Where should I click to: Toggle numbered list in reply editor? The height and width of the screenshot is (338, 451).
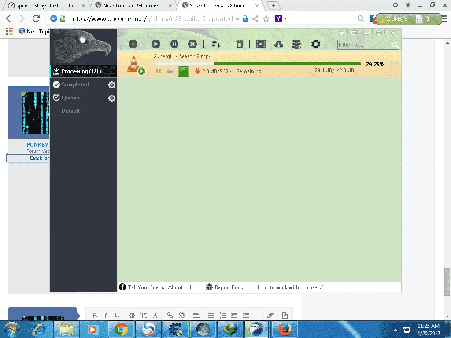coord(222,316)
